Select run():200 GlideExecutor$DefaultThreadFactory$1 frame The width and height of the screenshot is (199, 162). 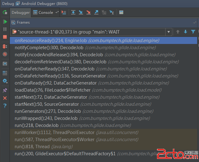coord(103,154)
